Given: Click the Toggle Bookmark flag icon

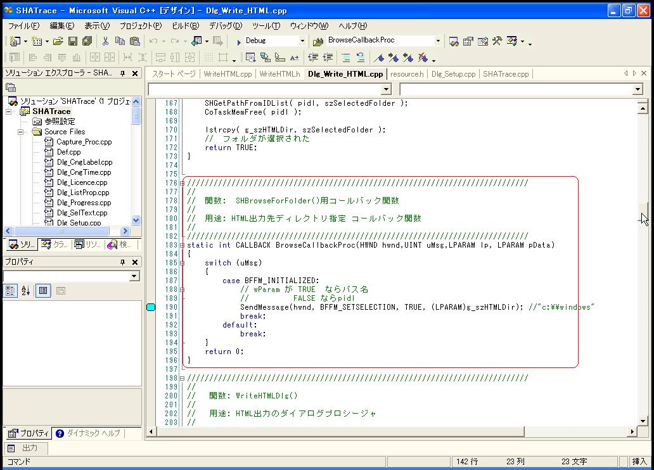Looking at the screenshot, I should click(379, 58).
